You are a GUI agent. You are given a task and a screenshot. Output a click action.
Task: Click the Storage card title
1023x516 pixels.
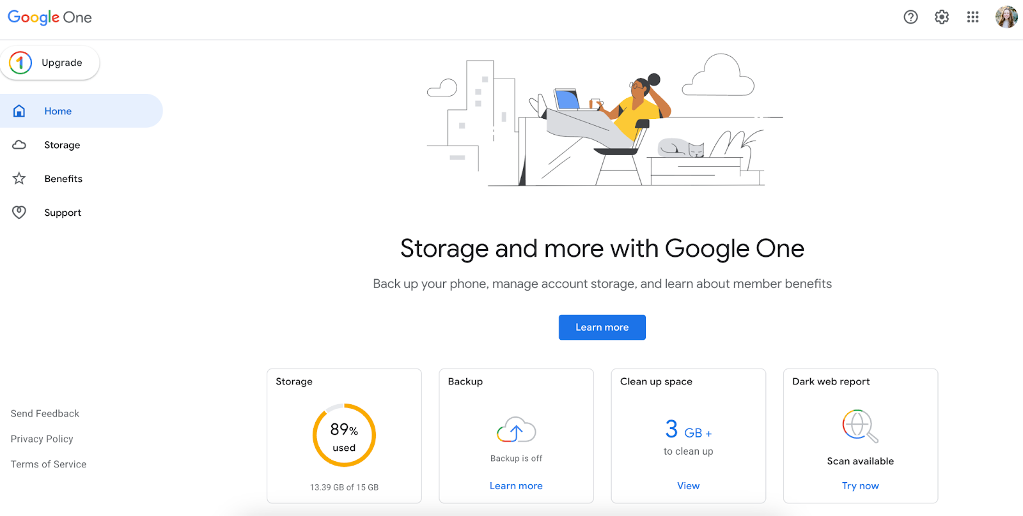(294, 381)
